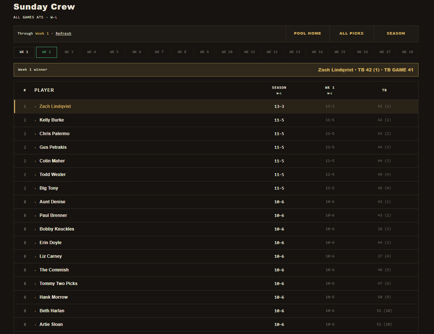Expand The Commish's row triangle
Viewport: 434px width, 334px height.
coord(35,270)
